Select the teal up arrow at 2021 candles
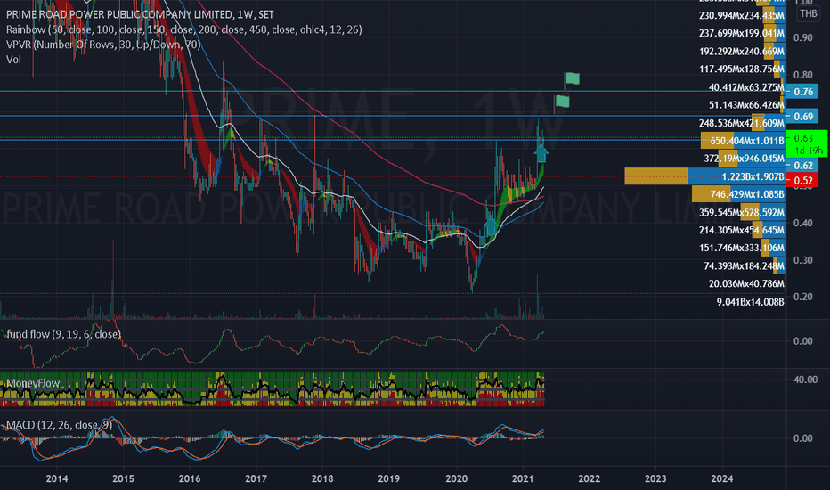Image resolution: width=830 pixels, height=490 pixels. coord(541,152)
